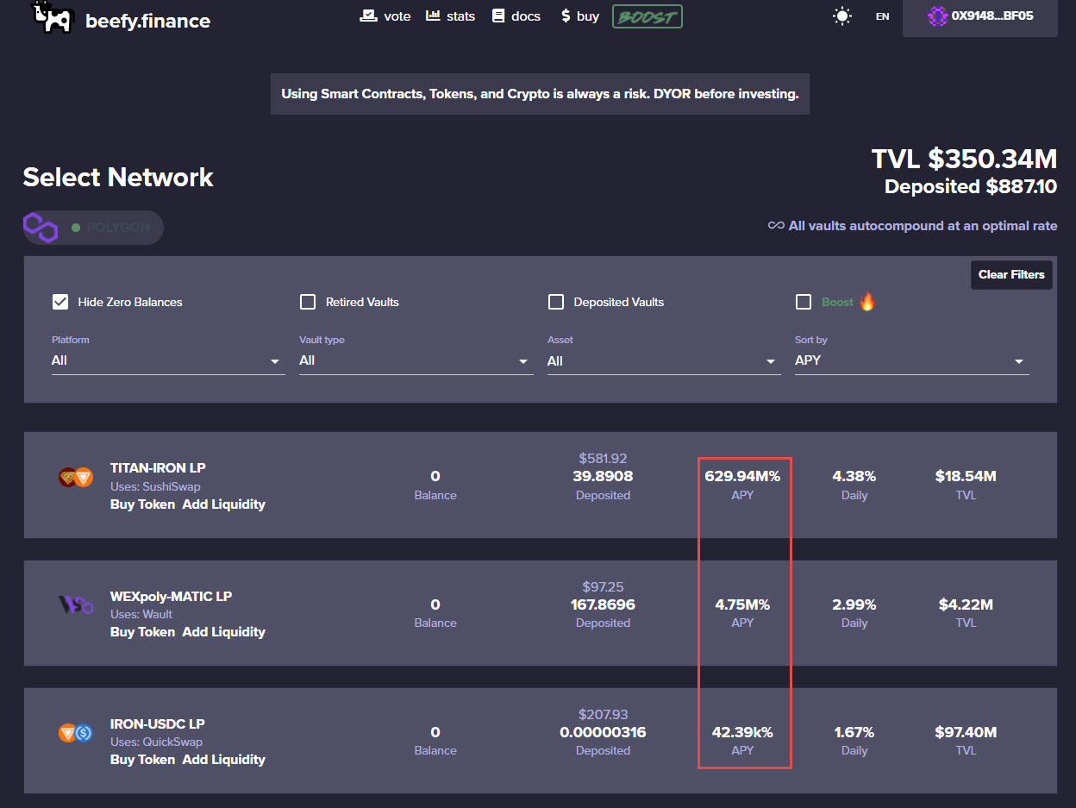Click the POLYGON network selector pill
Viewport: 1076px width, 808px height.
click(93, 228)
